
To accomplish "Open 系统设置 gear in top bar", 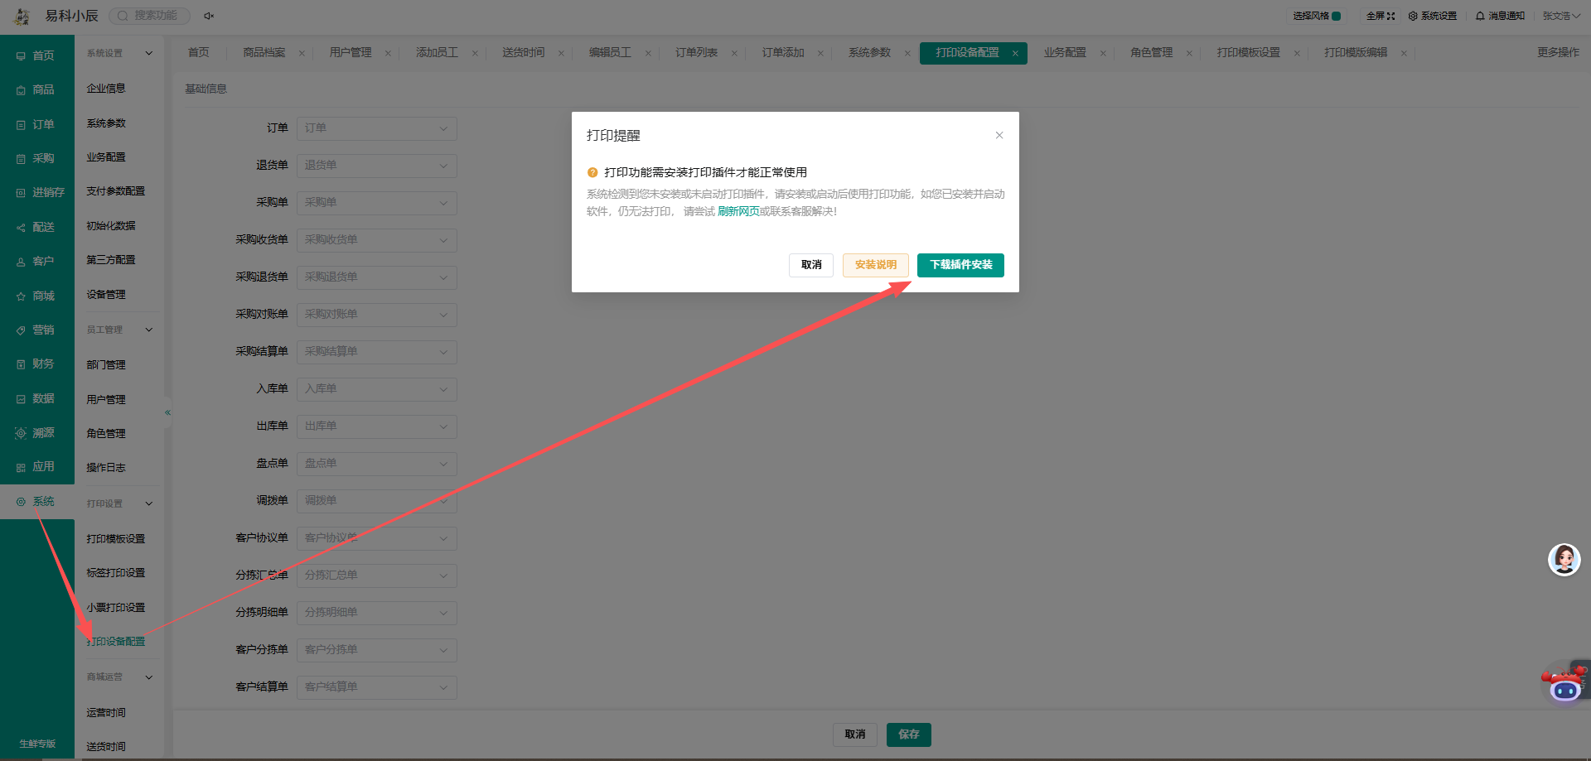I will (x=1413, y=16).
